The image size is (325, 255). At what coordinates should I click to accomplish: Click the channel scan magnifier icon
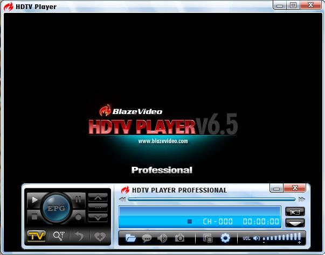58,236
